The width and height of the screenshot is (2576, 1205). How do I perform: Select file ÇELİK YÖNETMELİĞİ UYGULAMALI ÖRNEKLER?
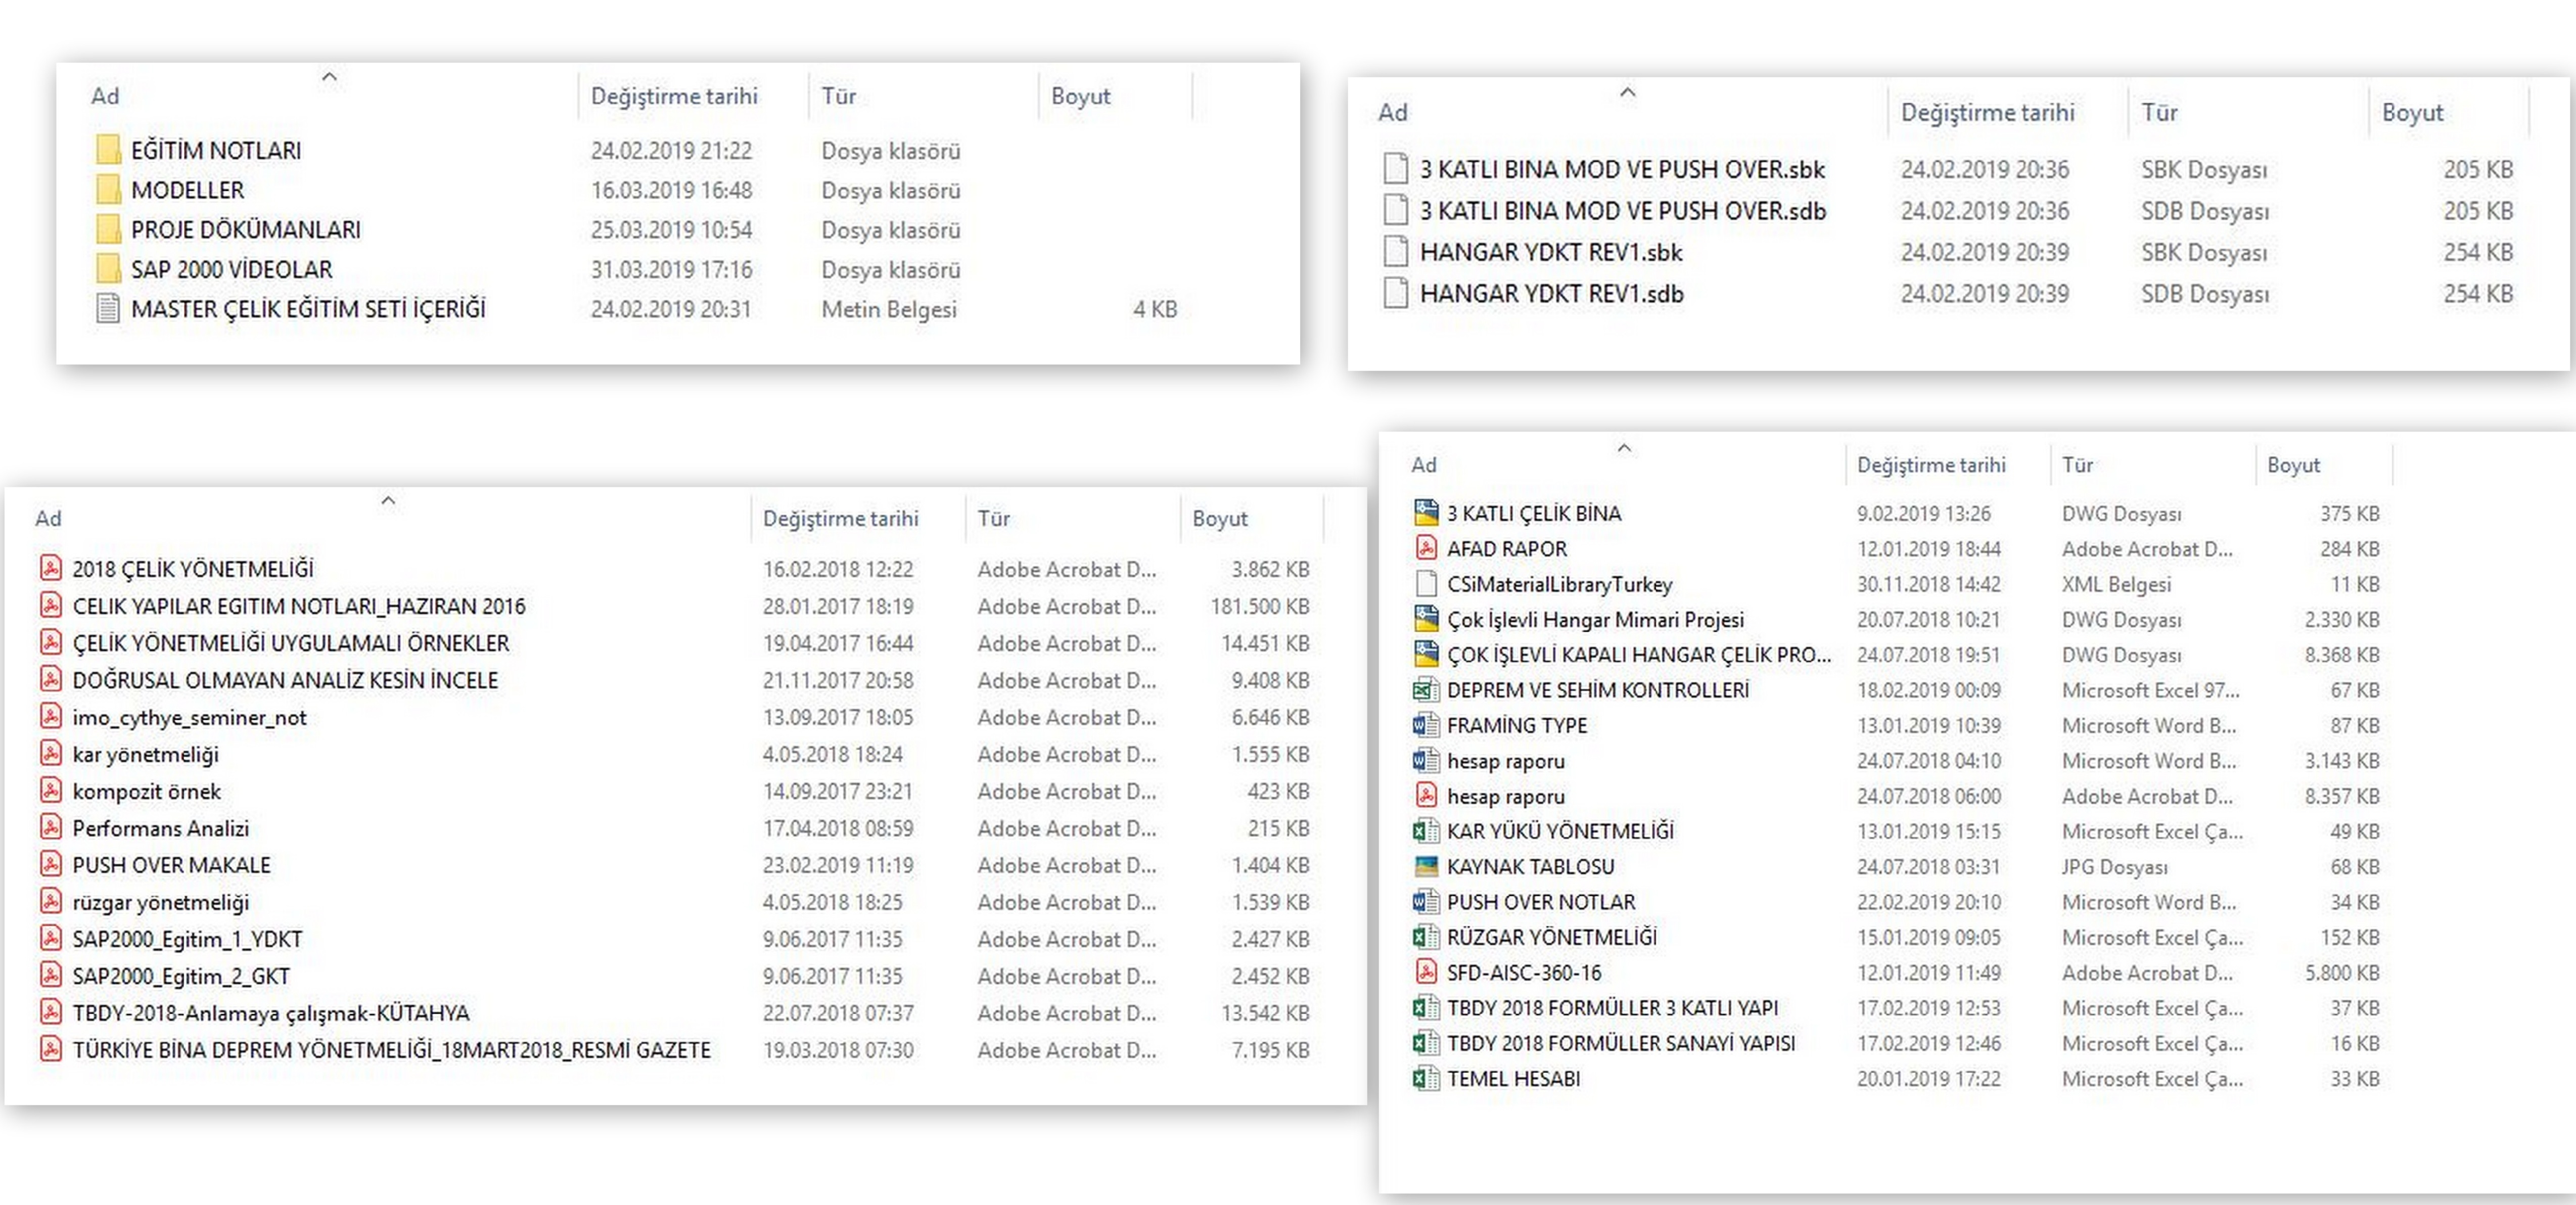pos(290,643)
